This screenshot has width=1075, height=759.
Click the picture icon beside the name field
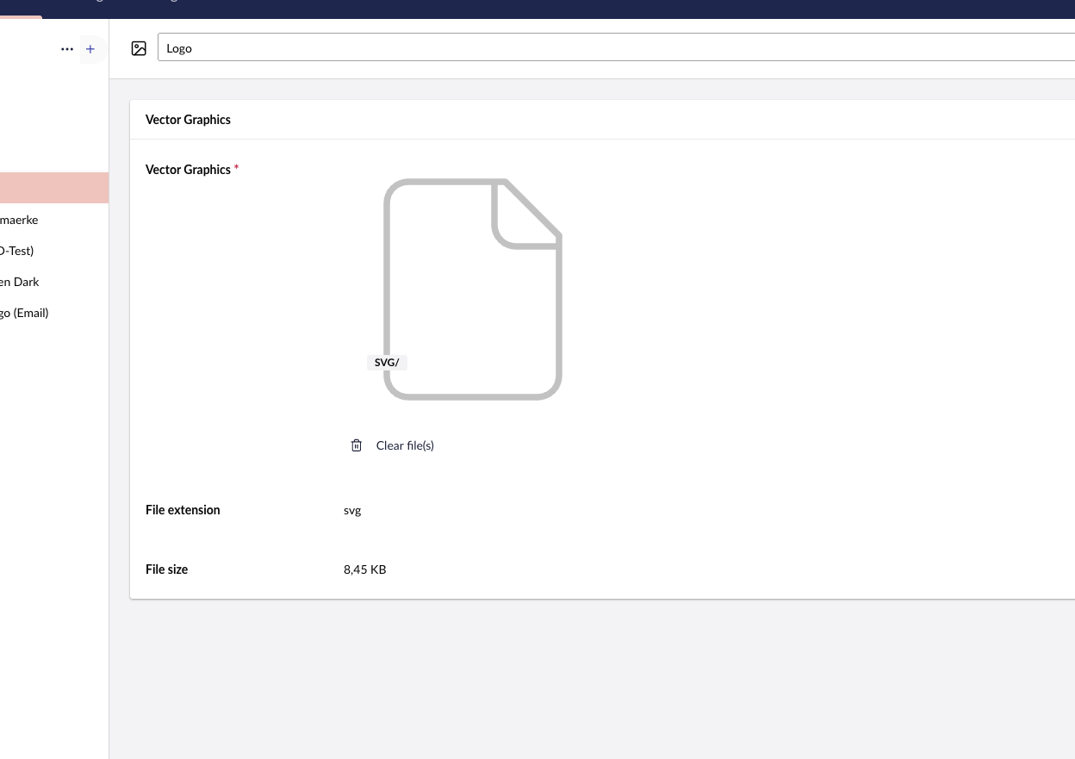(139, 48)
